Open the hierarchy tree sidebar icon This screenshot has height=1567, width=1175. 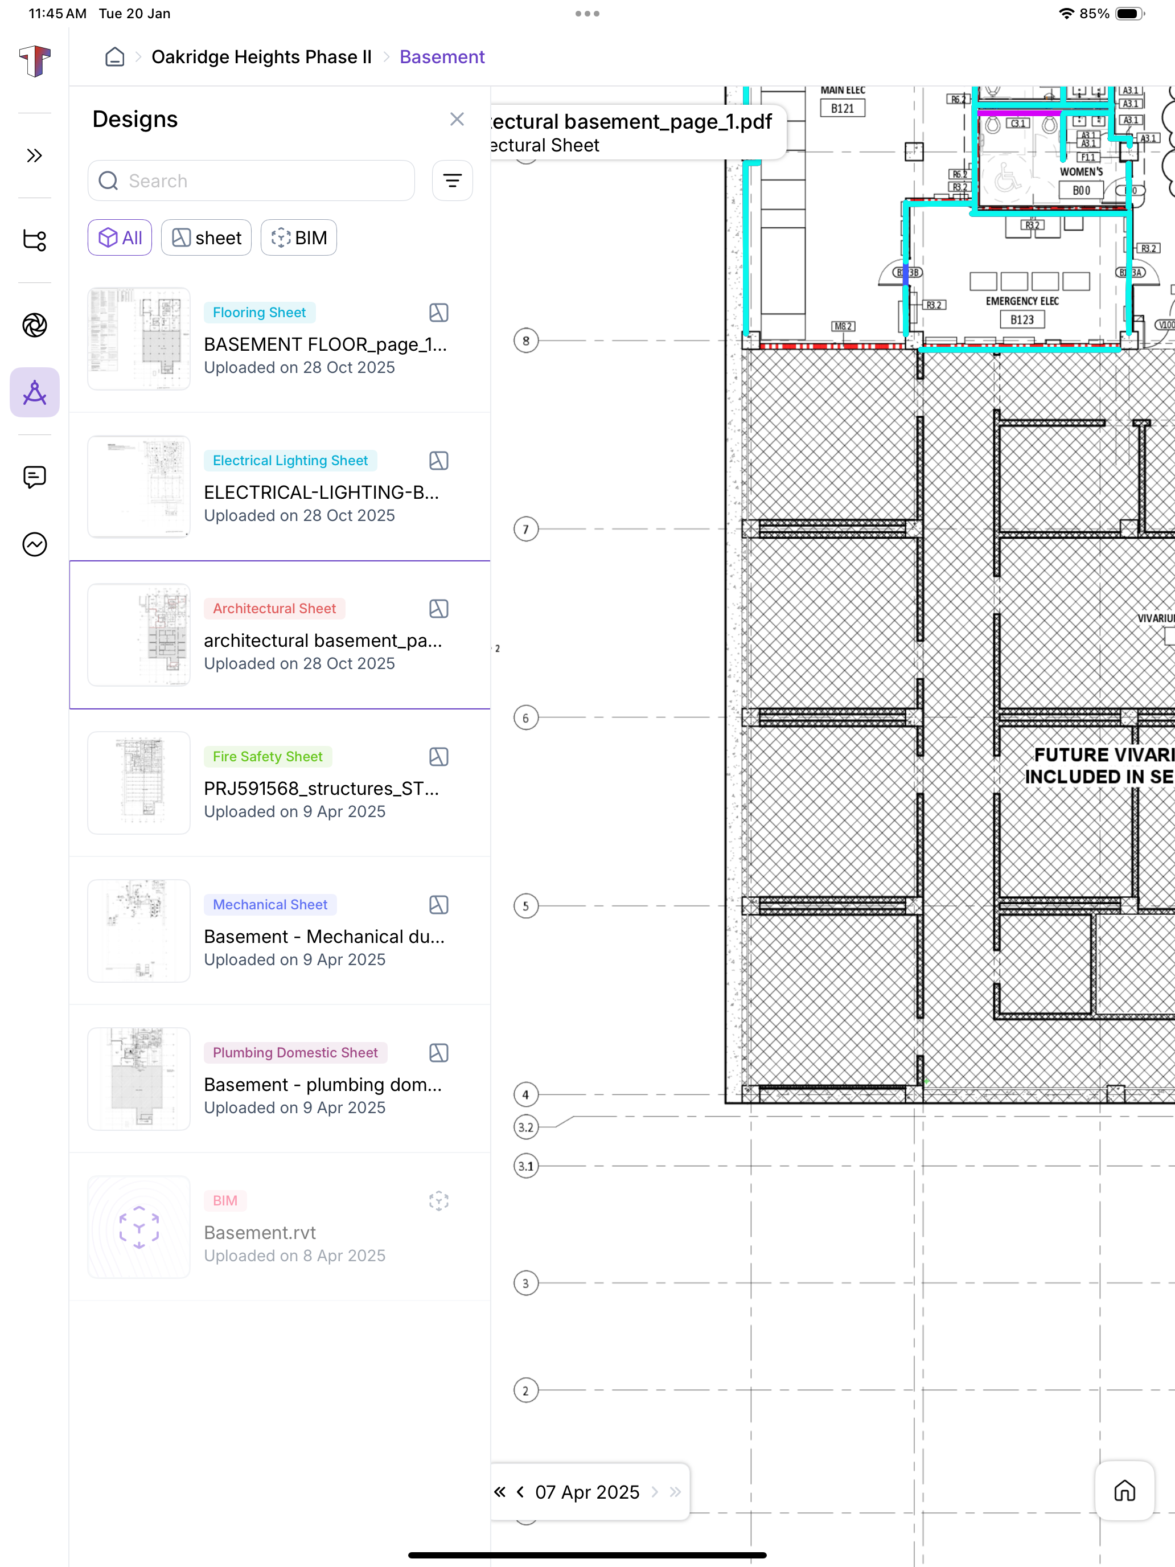34,240
